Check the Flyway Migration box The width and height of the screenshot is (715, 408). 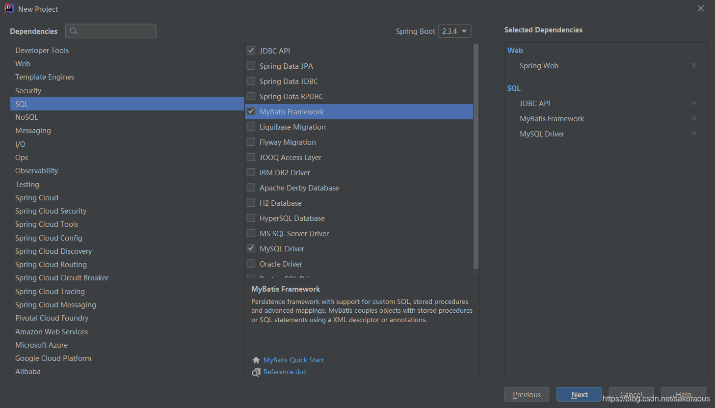pyautogui.click(x=251, y=142)
